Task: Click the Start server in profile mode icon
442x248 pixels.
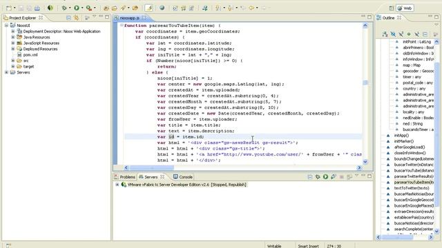Action: pyautogui.click(x=334, y=177)
